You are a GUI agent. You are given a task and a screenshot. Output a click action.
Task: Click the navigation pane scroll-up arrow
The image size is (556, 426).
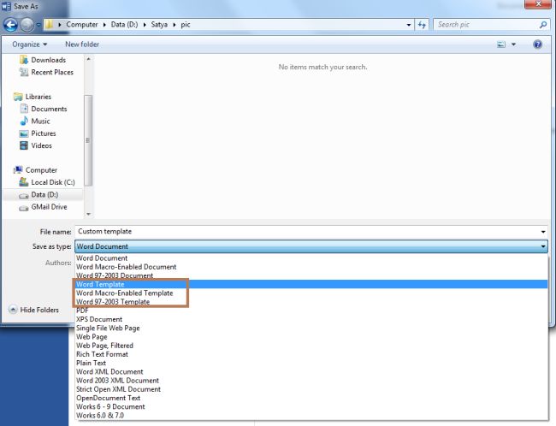click(89, 59)
